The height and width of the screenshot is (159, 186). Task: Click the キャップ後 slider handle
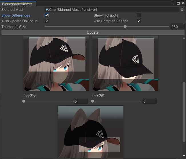pyautogui.click(x=24, y=101)
